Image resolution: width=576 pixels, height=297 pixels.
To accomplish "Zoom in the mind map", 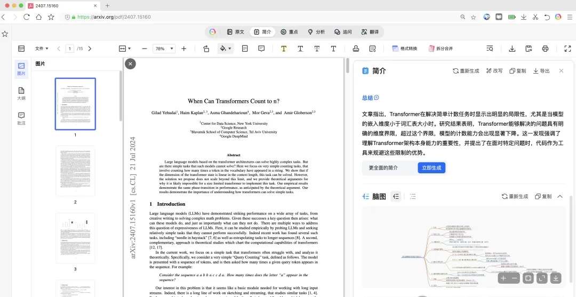I will [503, 278].
